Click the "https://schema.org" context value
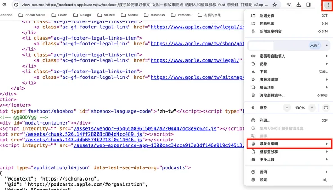 [x=68, y=179]
